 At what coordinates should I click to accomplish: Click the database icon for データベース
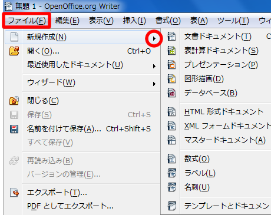171,93
